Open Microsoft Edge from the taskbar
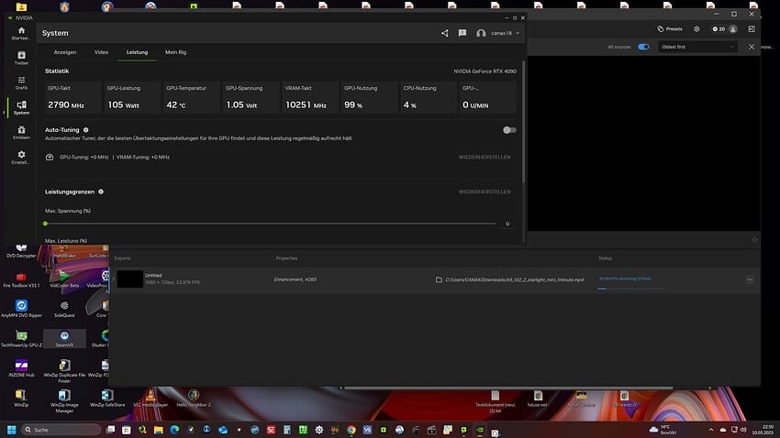 pyautogui.click(x=174, y=430)
